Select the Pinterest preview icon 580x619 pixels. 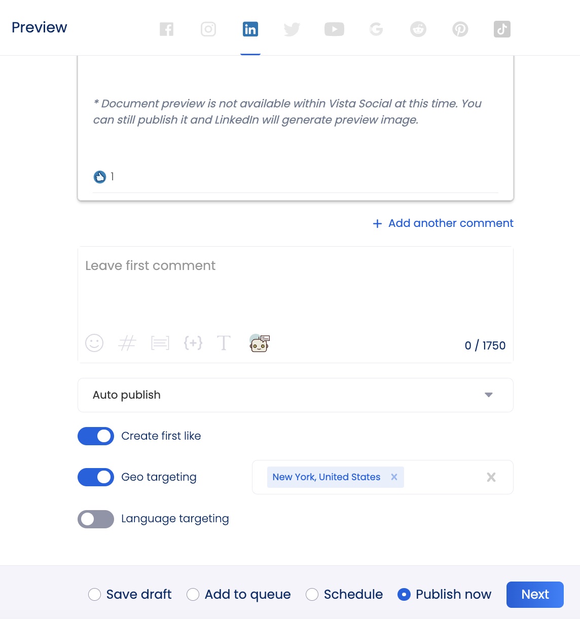click(460, 29)
